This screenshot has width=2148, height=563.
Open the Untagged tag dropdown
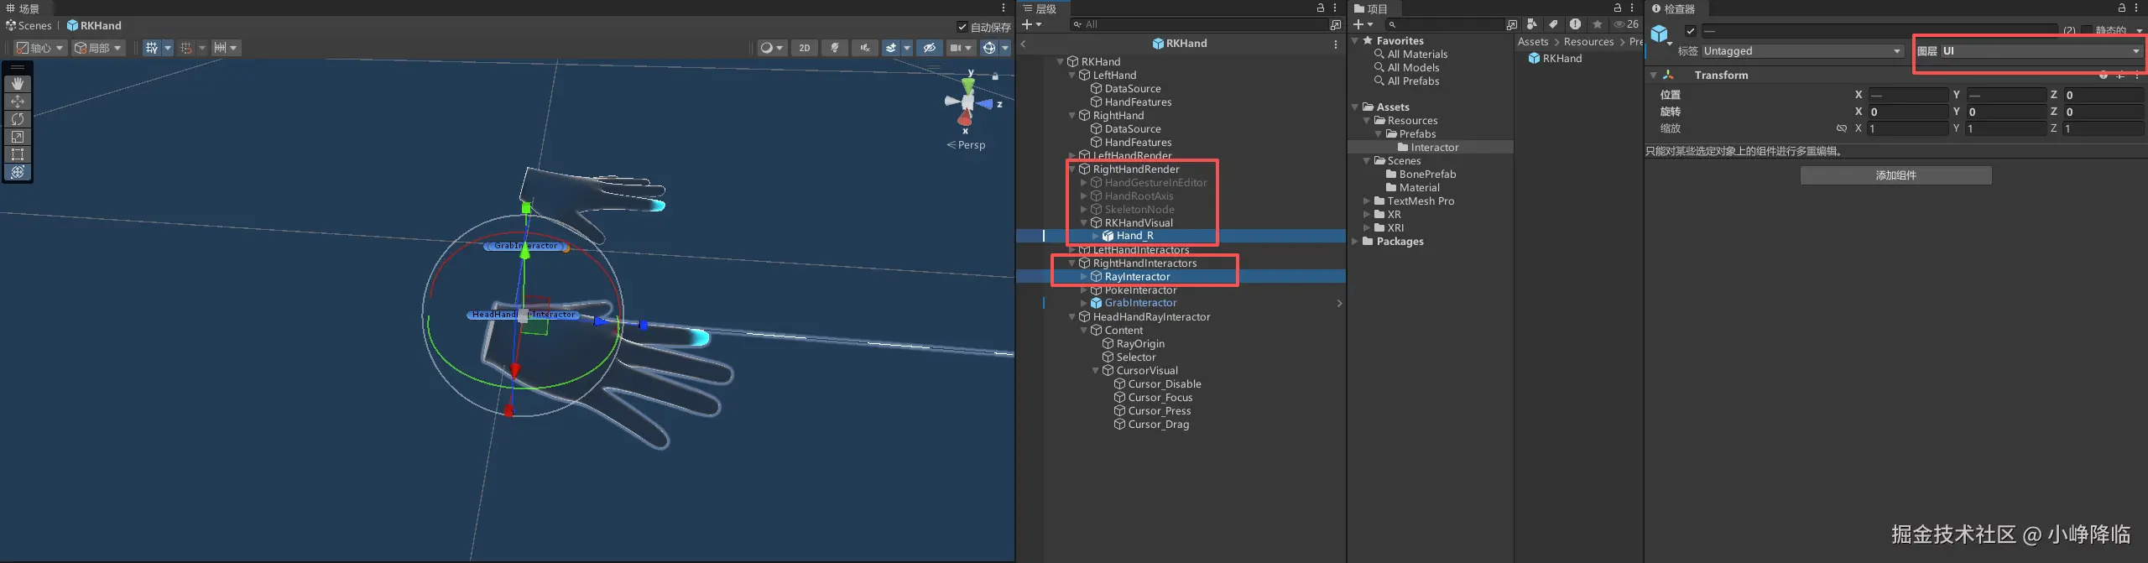(x=1801, y=51)
